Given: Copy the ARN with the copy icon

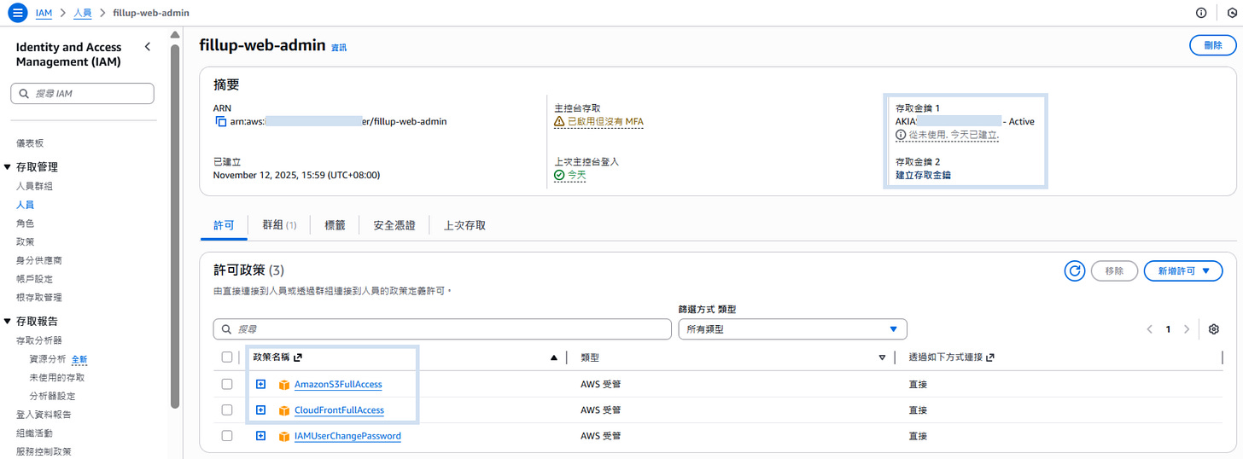Looking at the screenshot, I should tap(221, 122).
